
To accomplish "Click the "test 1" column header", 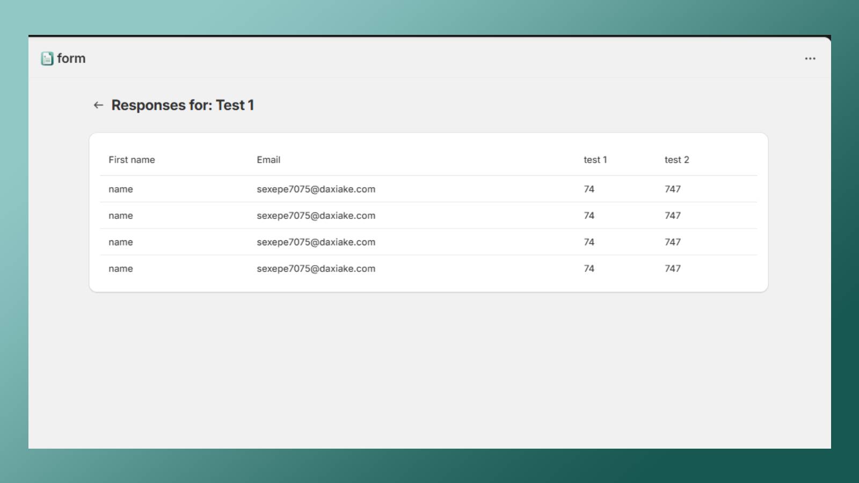I will pyautogui.click(x=595, y=159).
